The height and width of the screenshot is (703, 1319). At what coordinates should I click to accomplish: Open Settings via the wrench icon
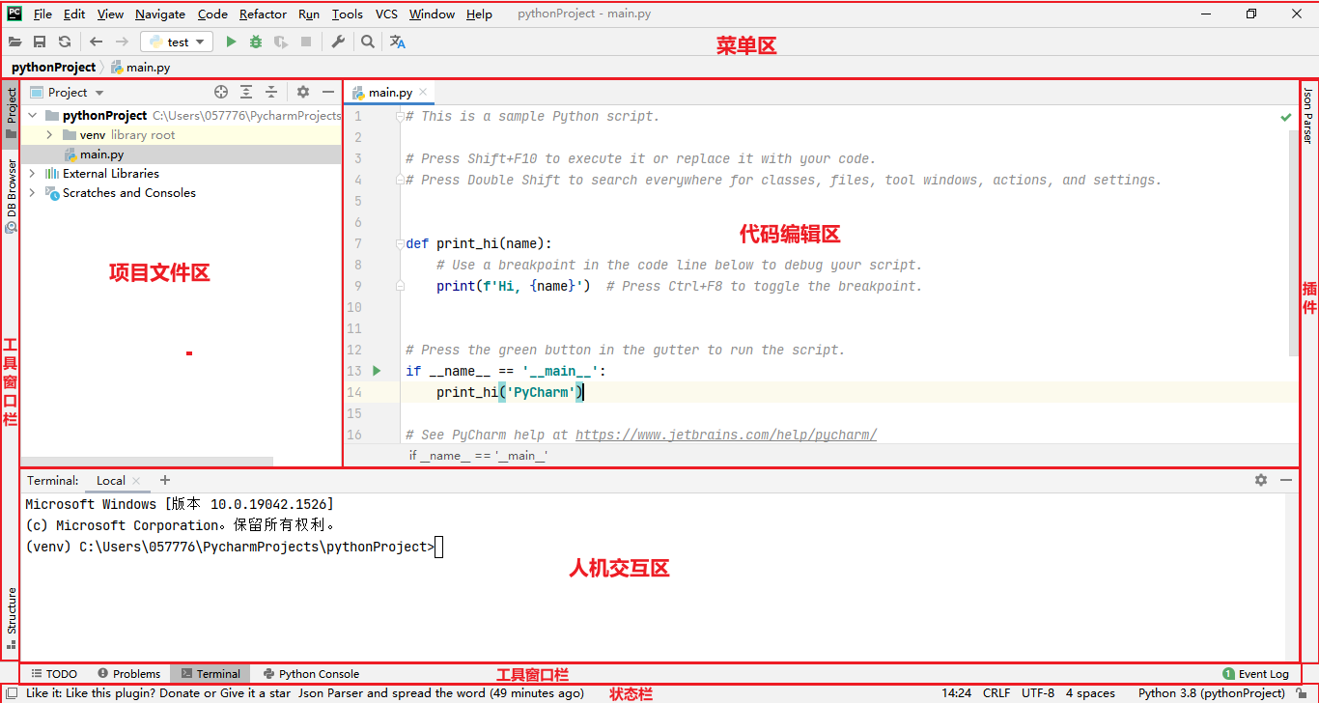click(x=338, y=42)
